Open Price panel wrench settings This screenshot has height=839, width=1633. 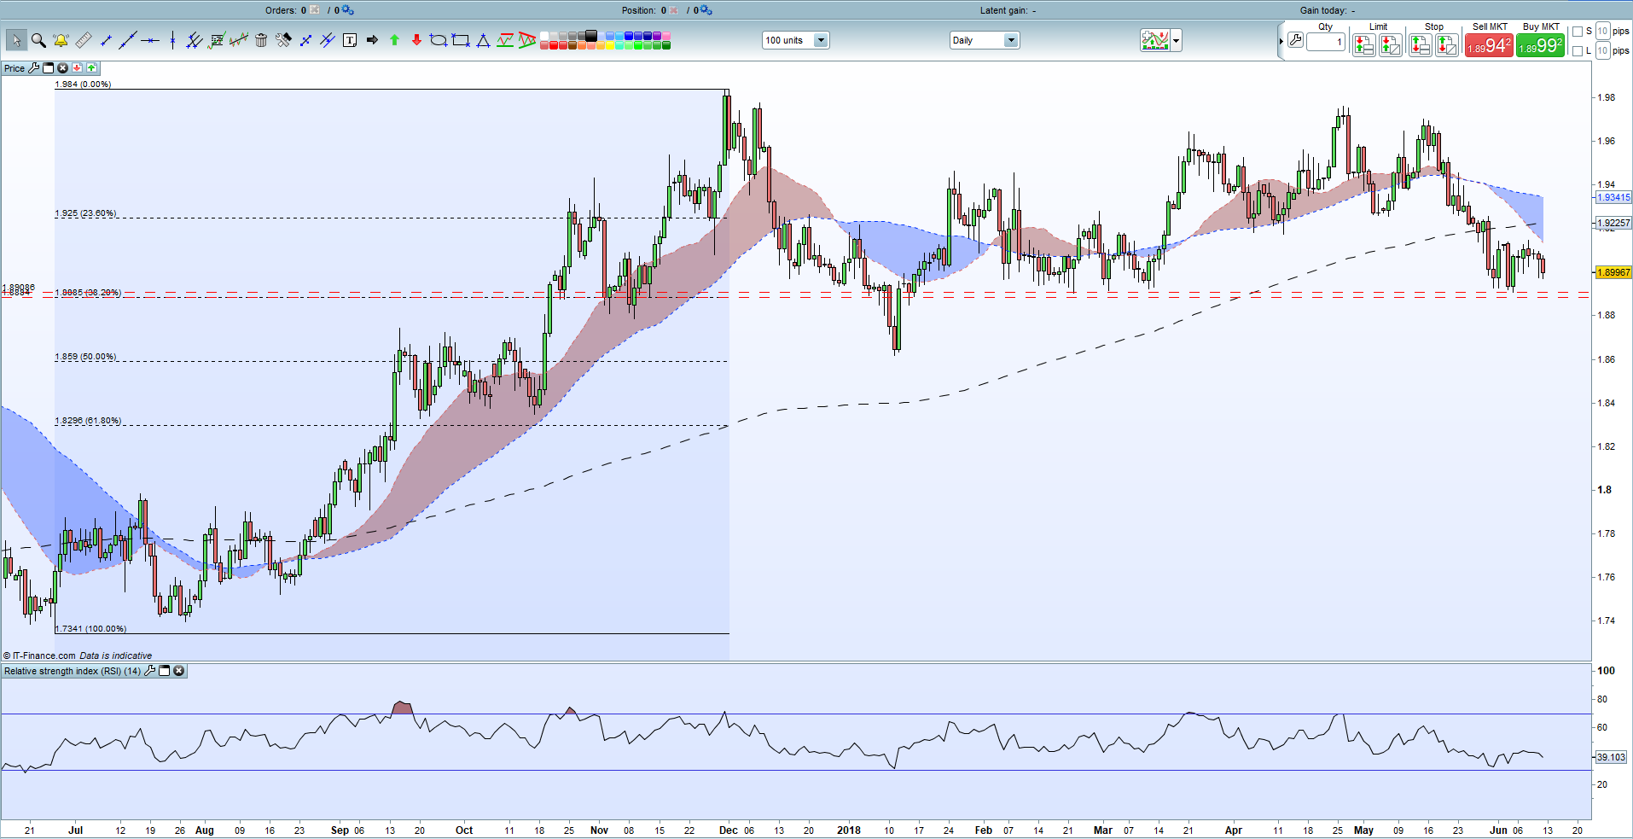pyautogui.click(x=33, y=68)
